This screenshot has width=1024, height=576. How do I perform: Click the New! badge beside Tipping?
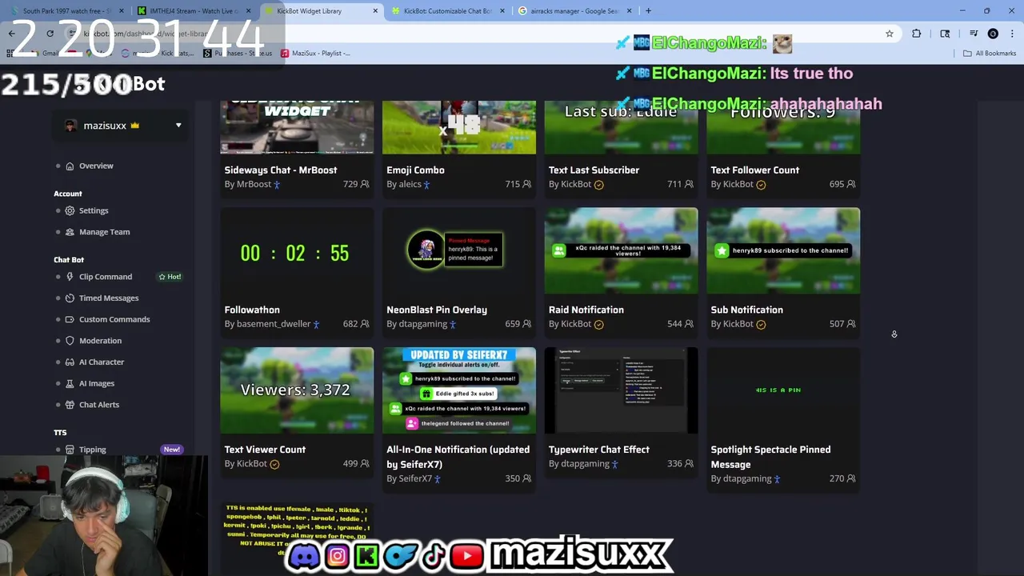coord(172,450)
